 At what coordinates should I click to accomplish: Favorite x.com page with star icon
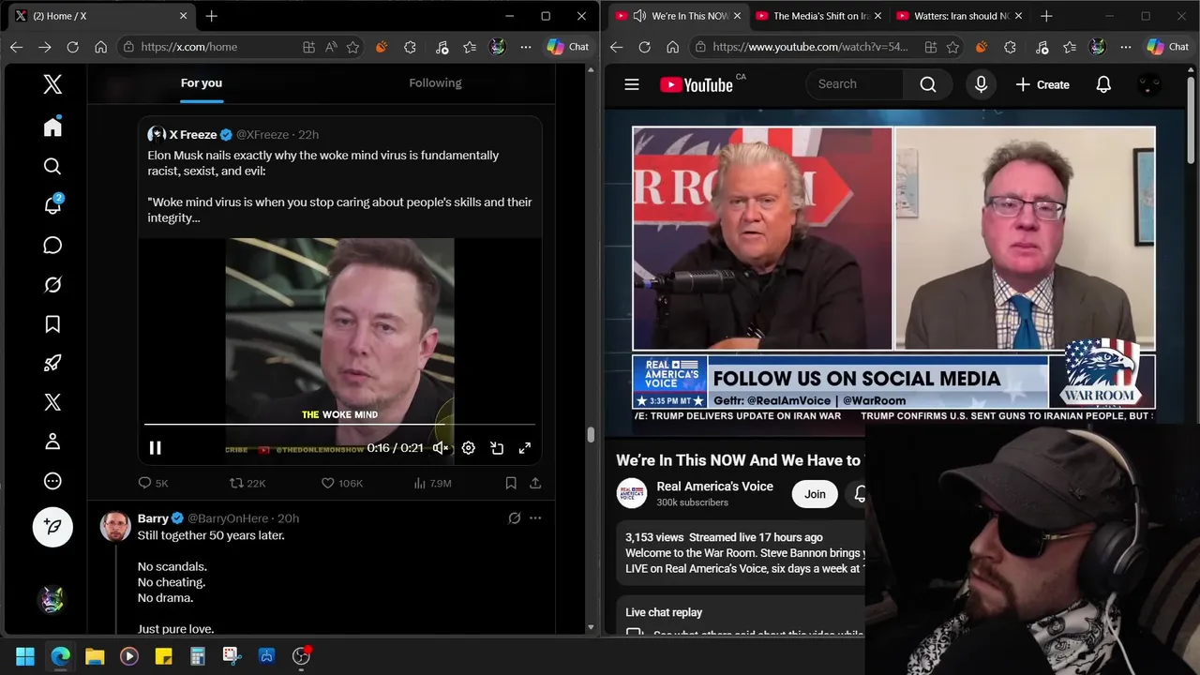[352, 47]
